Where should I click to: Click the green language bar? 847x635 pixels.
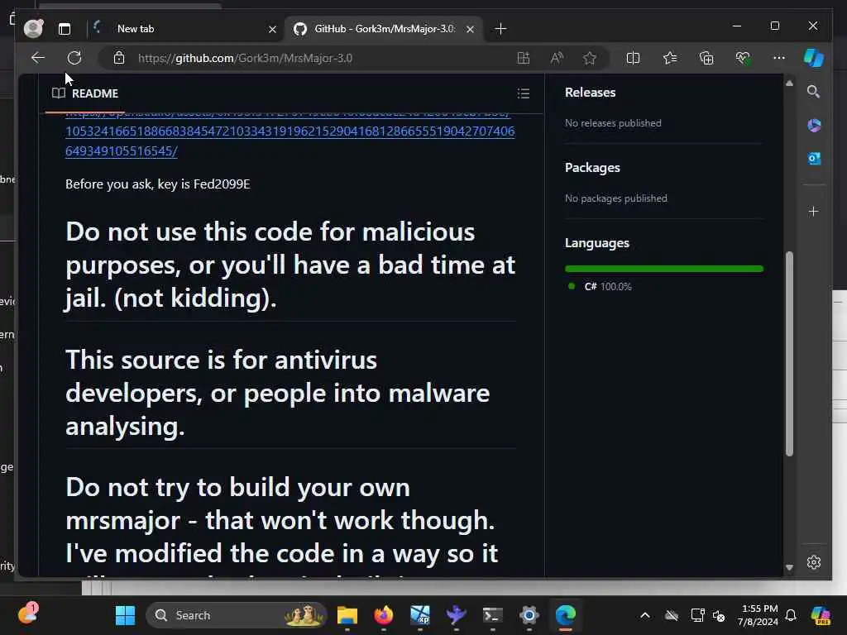pos(664,269)
